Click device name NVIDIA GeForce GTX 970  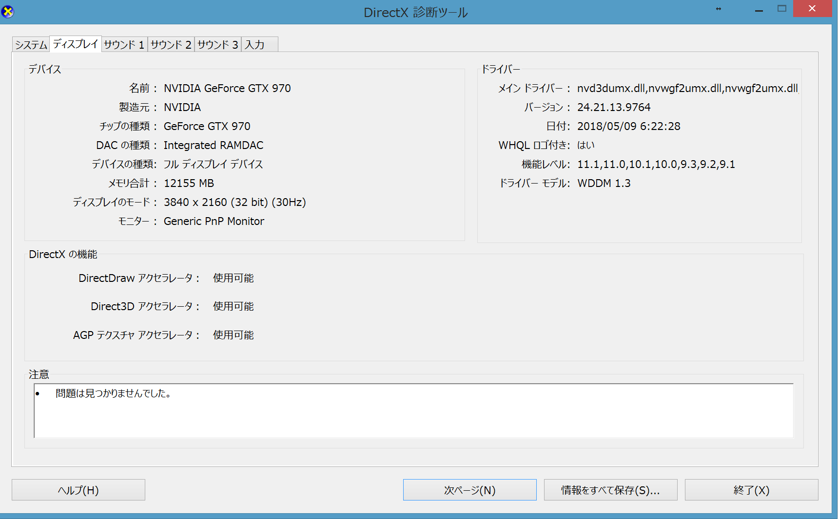click(x=227, y=88)
